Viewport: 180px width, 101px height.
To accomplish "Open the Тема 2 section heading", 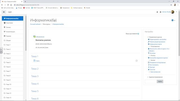I will click(x=35, y=69).
